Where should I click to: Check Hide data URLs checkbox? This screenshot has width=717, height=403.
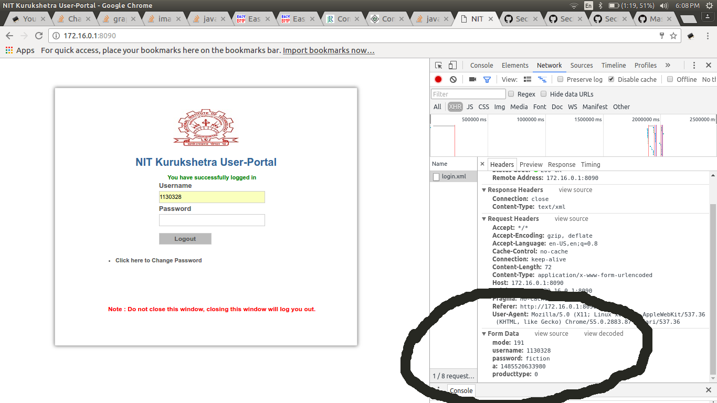tap(544, 94)
